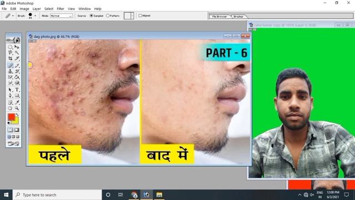Screen dimensions: 355x200
Task: Open the pattern picker dropdown arrow
Action: coord(133,16)
